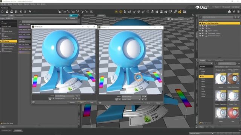The width and height of the screenshot is (241, 135).
Task: Toggle visibility eye of Checker Plane node
Action: [x=200, y=26]
